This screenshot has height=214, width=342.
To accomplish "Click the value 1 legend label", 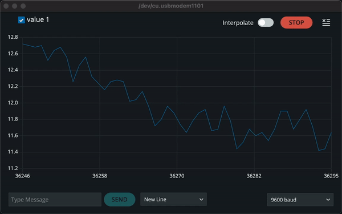I will [x=38, y=19].
